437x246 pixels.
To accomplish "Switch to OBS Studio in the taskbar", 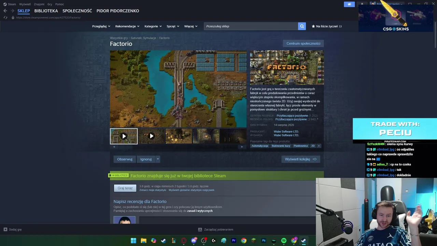I will (204, 241).
